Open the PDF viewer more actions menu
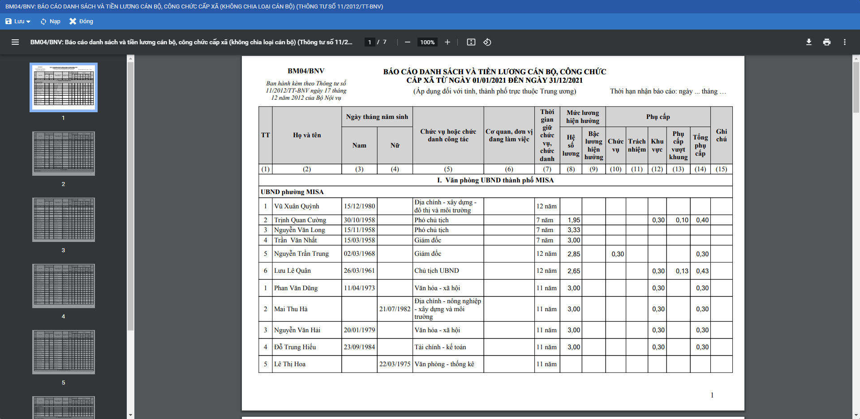This screenshot has width=860, height=419. tap(844, 42)
